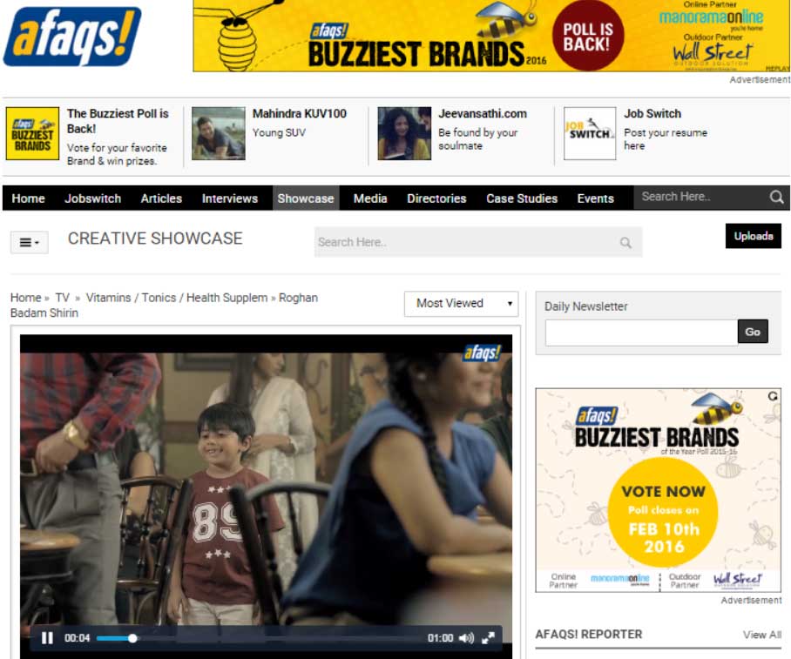Click the 01:00 video duration label
791x659 pixels.
pos(441,638)
